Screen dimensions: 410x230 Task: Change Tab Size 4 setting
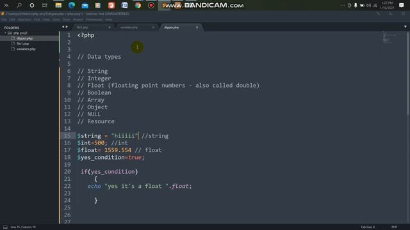[x=368, y=227]
